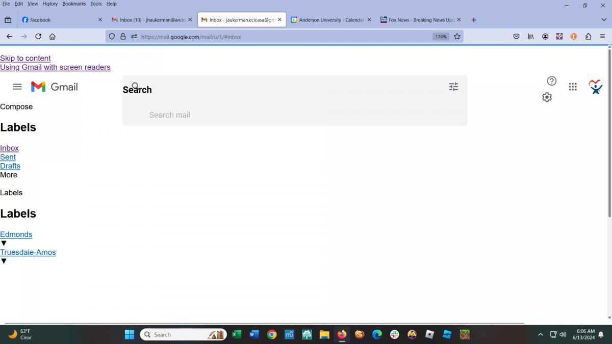Open the Edit menu
The image size is (612, 344).
19,4
